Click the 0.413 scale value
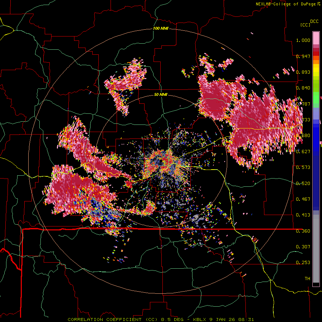This screenshot has width=322, height=322. (303, 215)
